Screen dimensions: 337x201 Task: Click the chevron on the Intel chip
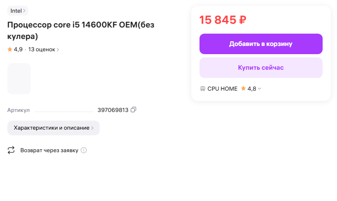point(24,11)
